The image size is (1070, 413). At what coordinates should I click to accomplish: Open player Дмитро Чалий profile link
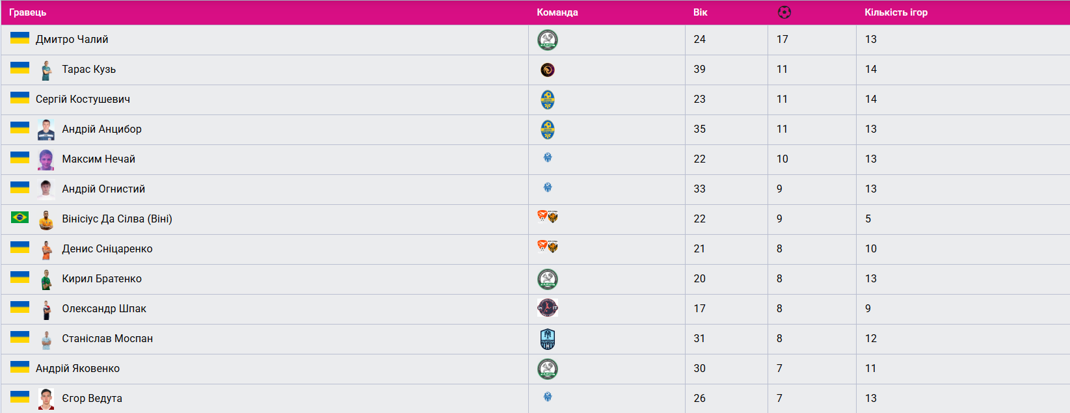point(72,40)
